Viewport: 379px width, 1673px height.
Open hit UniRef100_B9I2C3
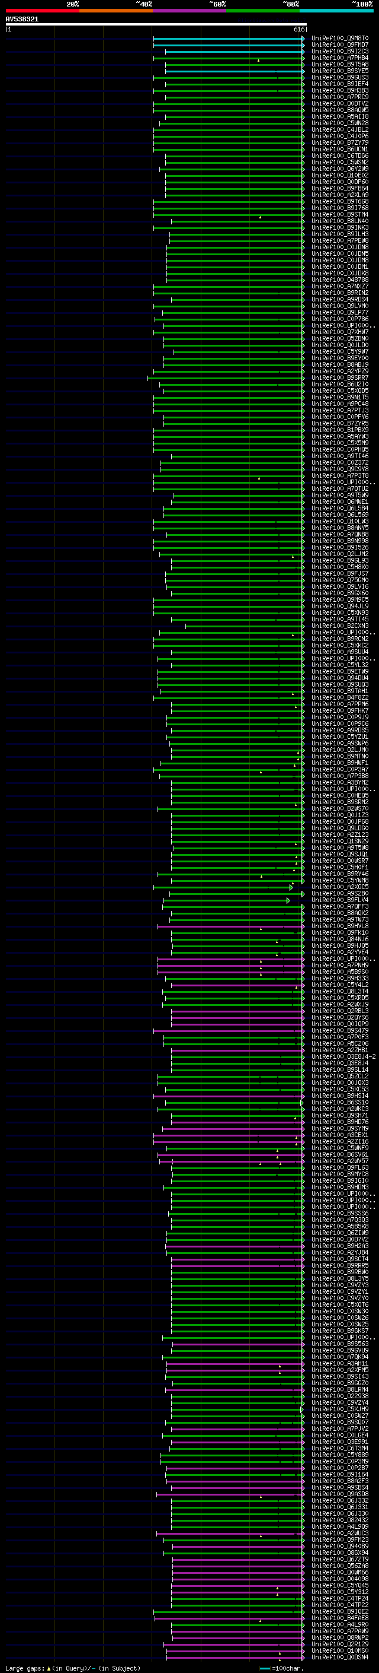point(340,51)
